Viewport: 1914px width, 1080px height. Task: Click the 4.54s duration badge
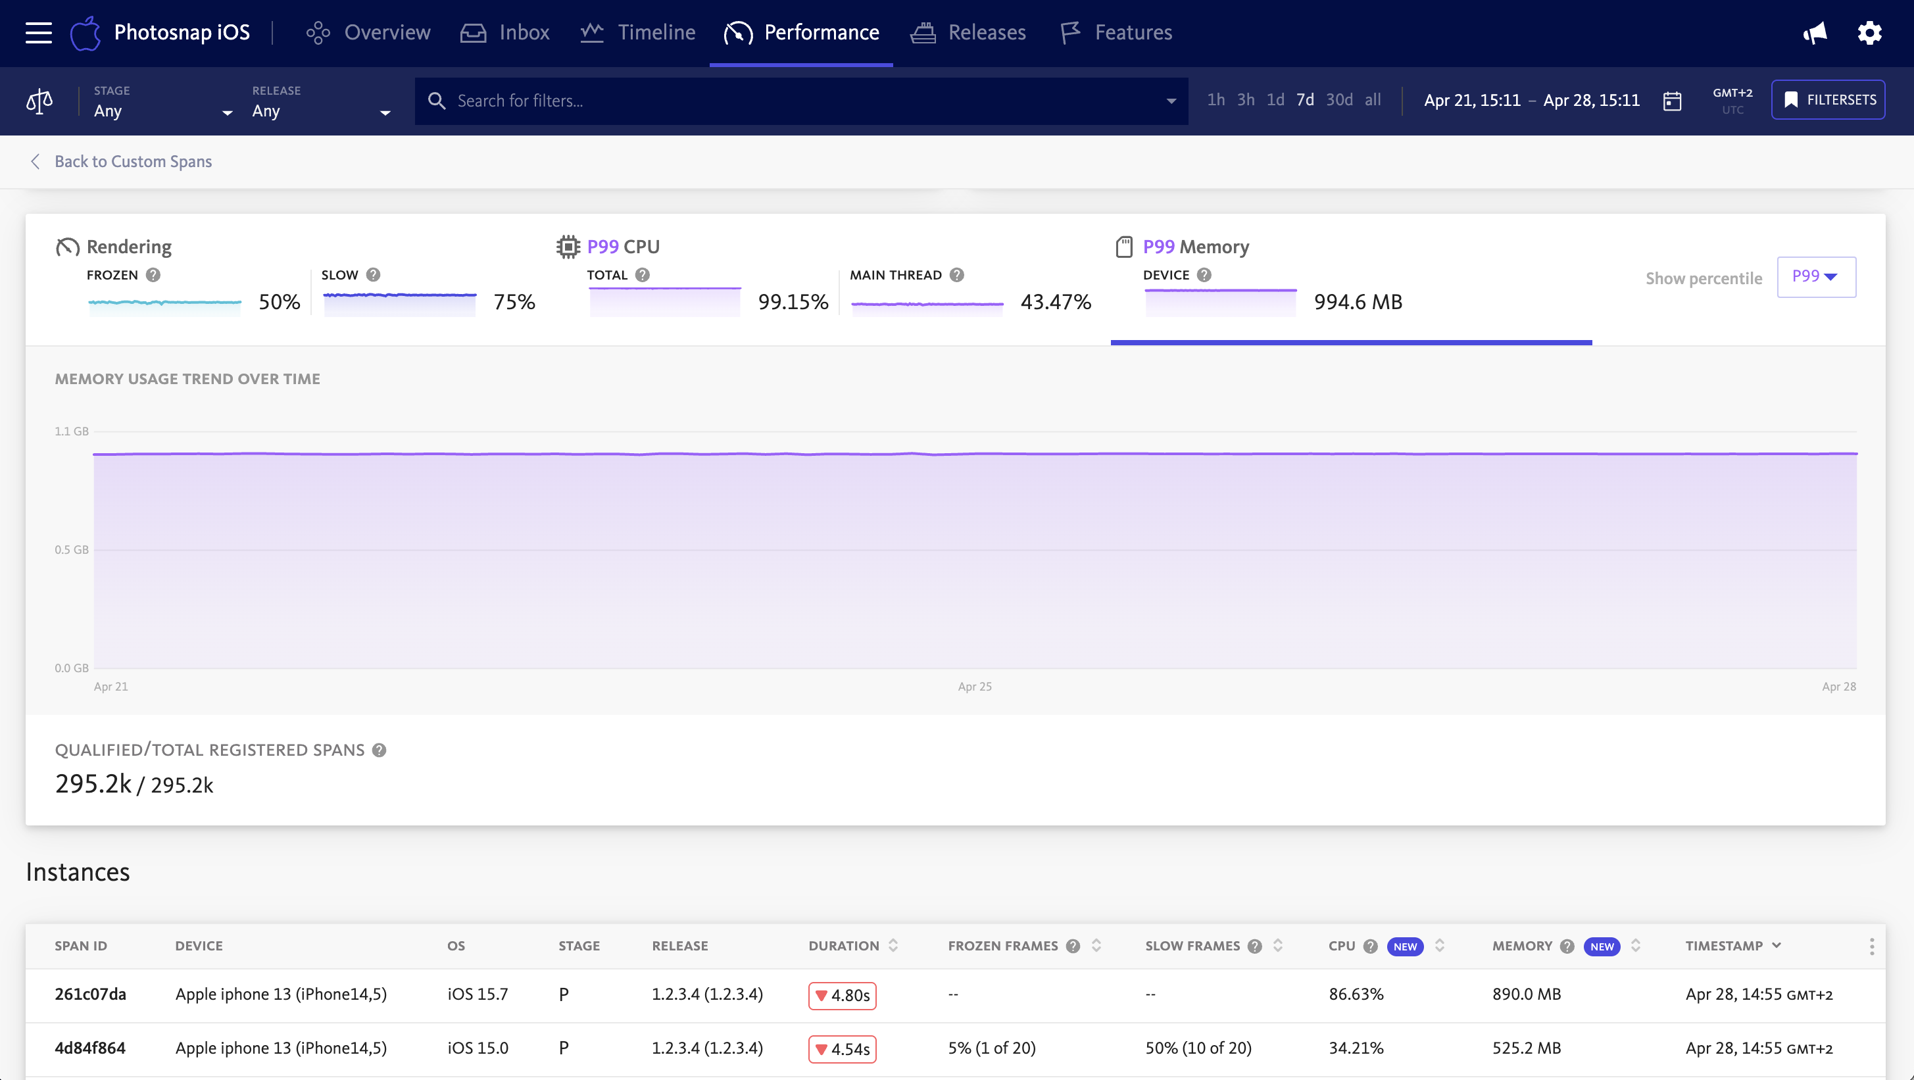tap(842, 1050)
